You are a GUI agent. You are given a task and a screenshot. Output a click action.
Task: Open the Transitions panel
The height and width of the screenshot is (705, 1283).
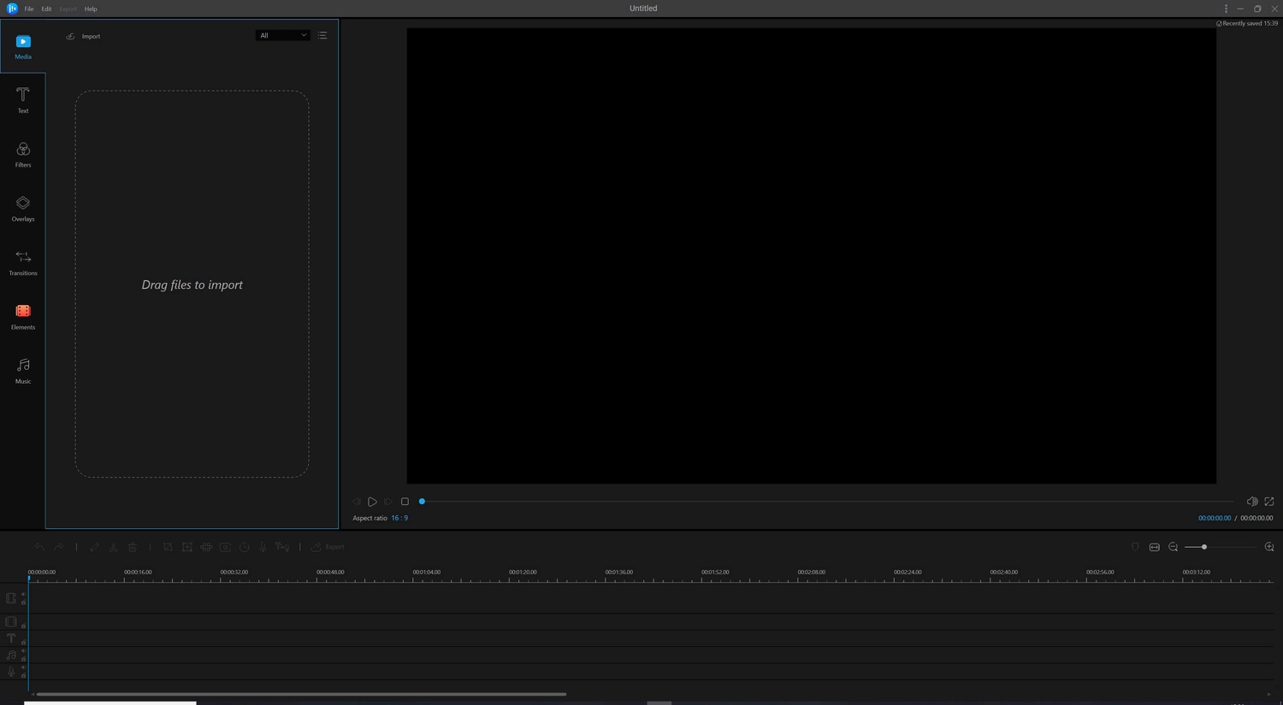click(23, 262)
